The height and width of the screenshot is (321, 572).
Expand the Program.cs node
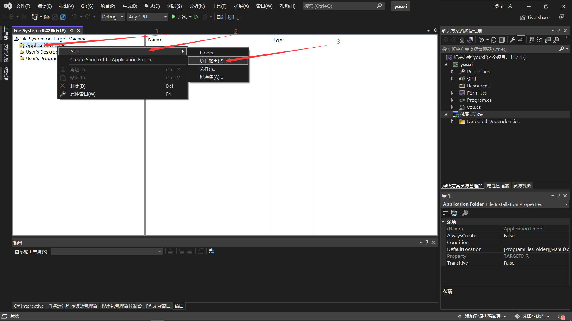(x=452, y=100)
